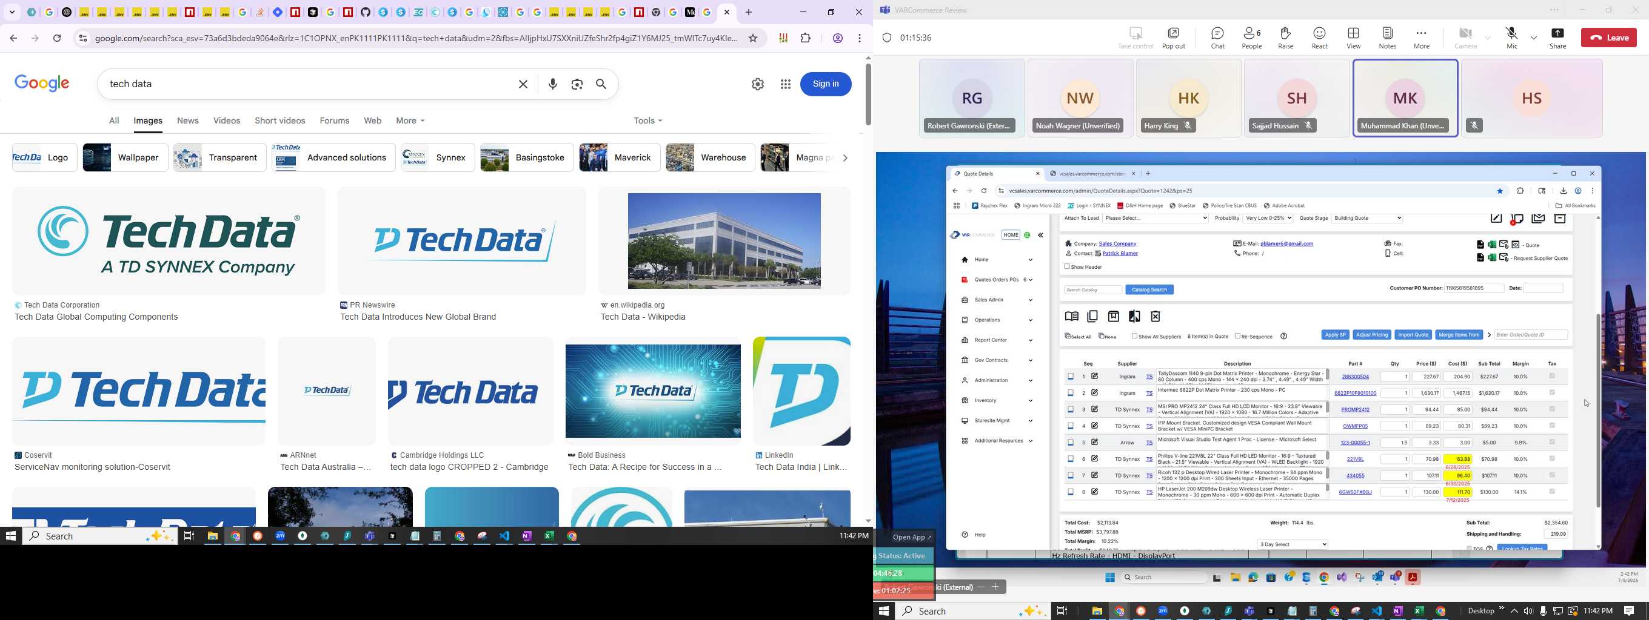Open the People panel in Teams

click(1251, 38)
